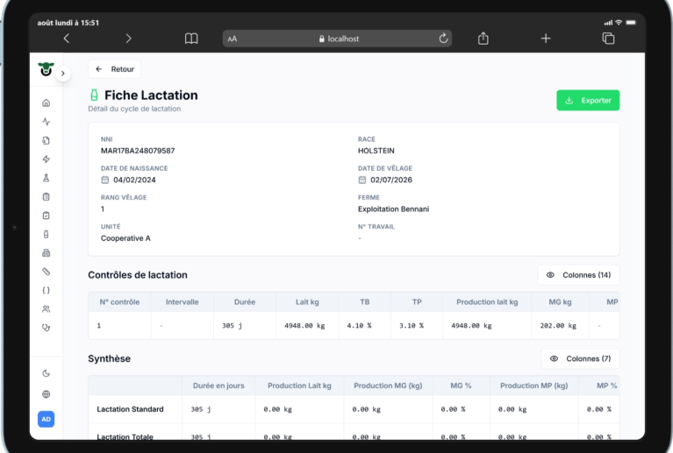Image resolution: width=673 pixels, height=453 pixels.
Task: Click the Exporter button
Action: click(x=588, y=100)
